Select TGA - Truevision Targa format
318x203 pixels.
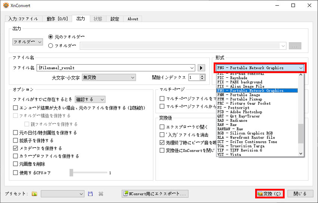tap(257, 146)
